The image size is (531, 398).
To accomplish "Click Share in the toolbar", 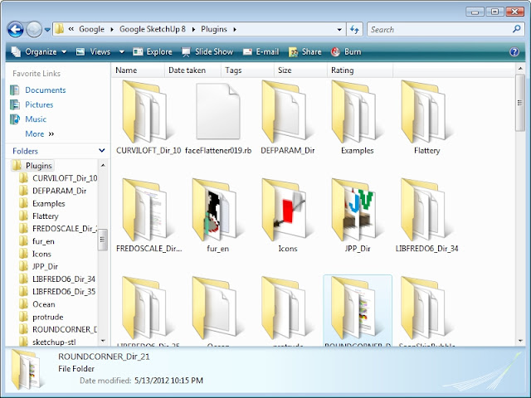I will tap(305, 51).
